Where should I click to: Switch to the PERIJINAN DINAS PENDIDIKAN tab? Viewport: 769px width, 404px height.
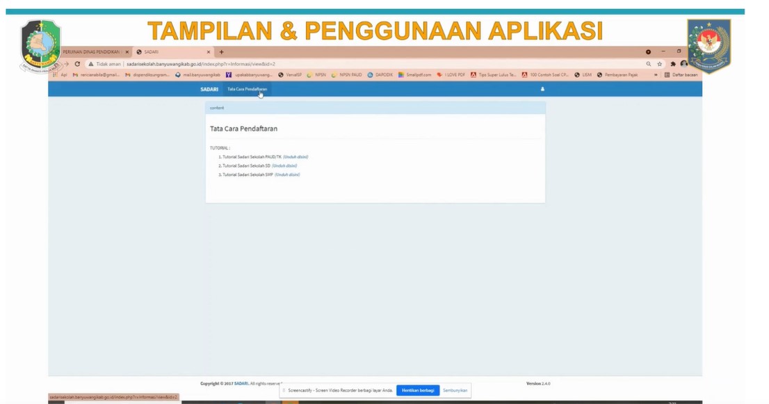pos(92,52)
